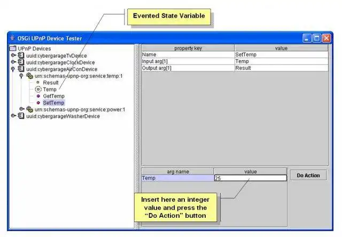The image size is (342, 237).
Task: Click the Name property key cell
Action: click(188, 54)
